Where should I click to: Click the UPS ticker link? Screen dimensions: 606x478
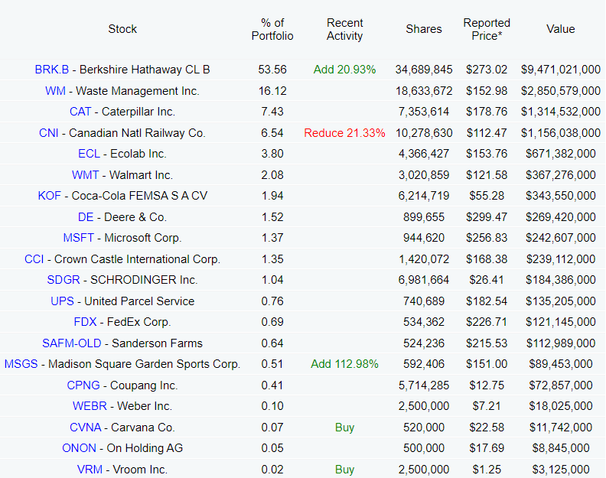63,301
